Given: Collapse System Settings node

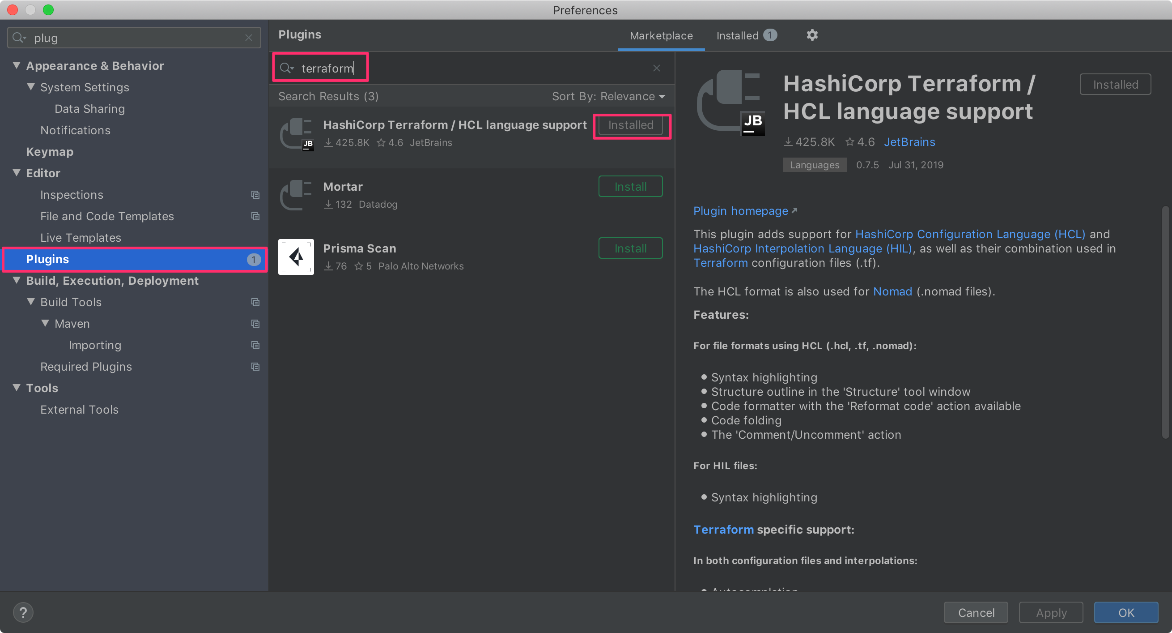Looking at the screenshot, I should (x=31, y=87).
